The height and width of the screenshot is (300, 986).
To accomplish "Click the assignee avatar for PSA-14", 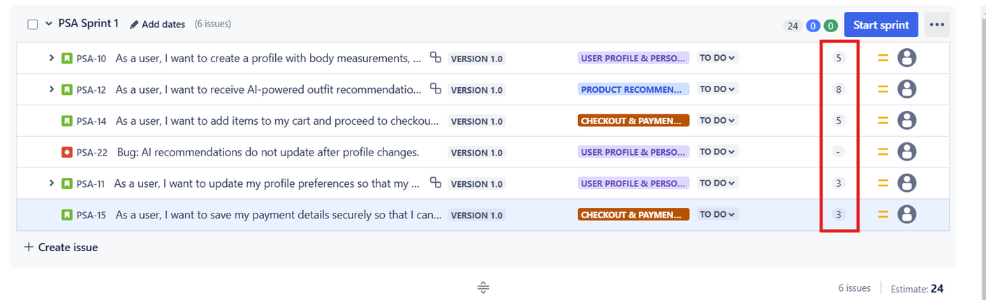I will pyautogui.click(x=906, y=121).
